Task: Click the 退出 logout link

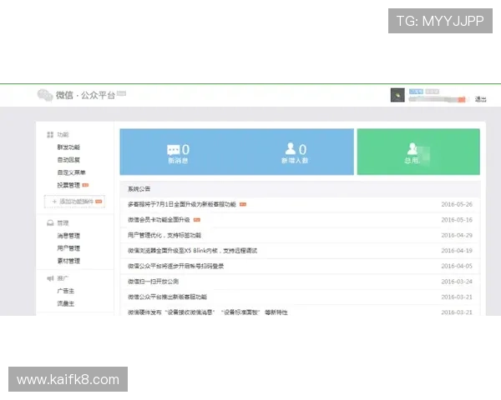Action: coord(480,99)
